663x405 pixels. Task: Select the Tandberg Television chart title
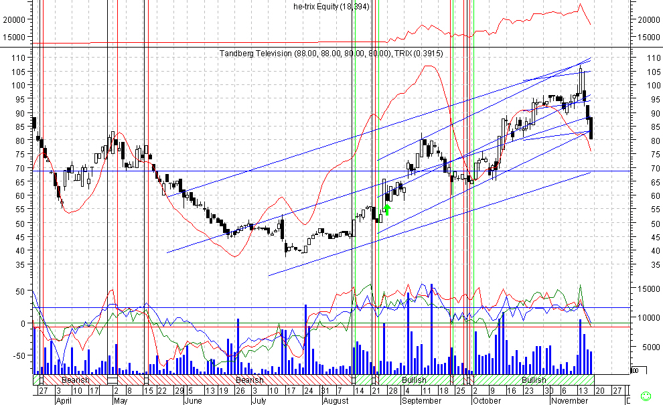click(331, 53)
